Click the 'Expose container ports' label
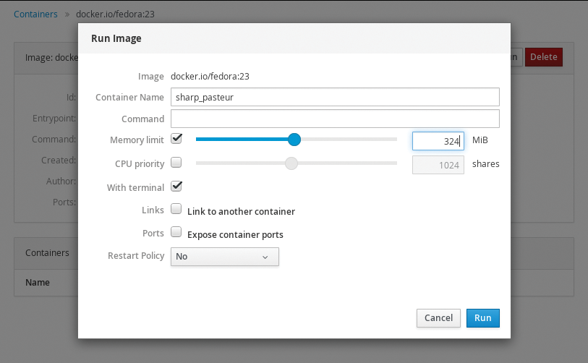The height and width of the screenshot is (363, 588). pyautogui.click(x=235, y=235)
